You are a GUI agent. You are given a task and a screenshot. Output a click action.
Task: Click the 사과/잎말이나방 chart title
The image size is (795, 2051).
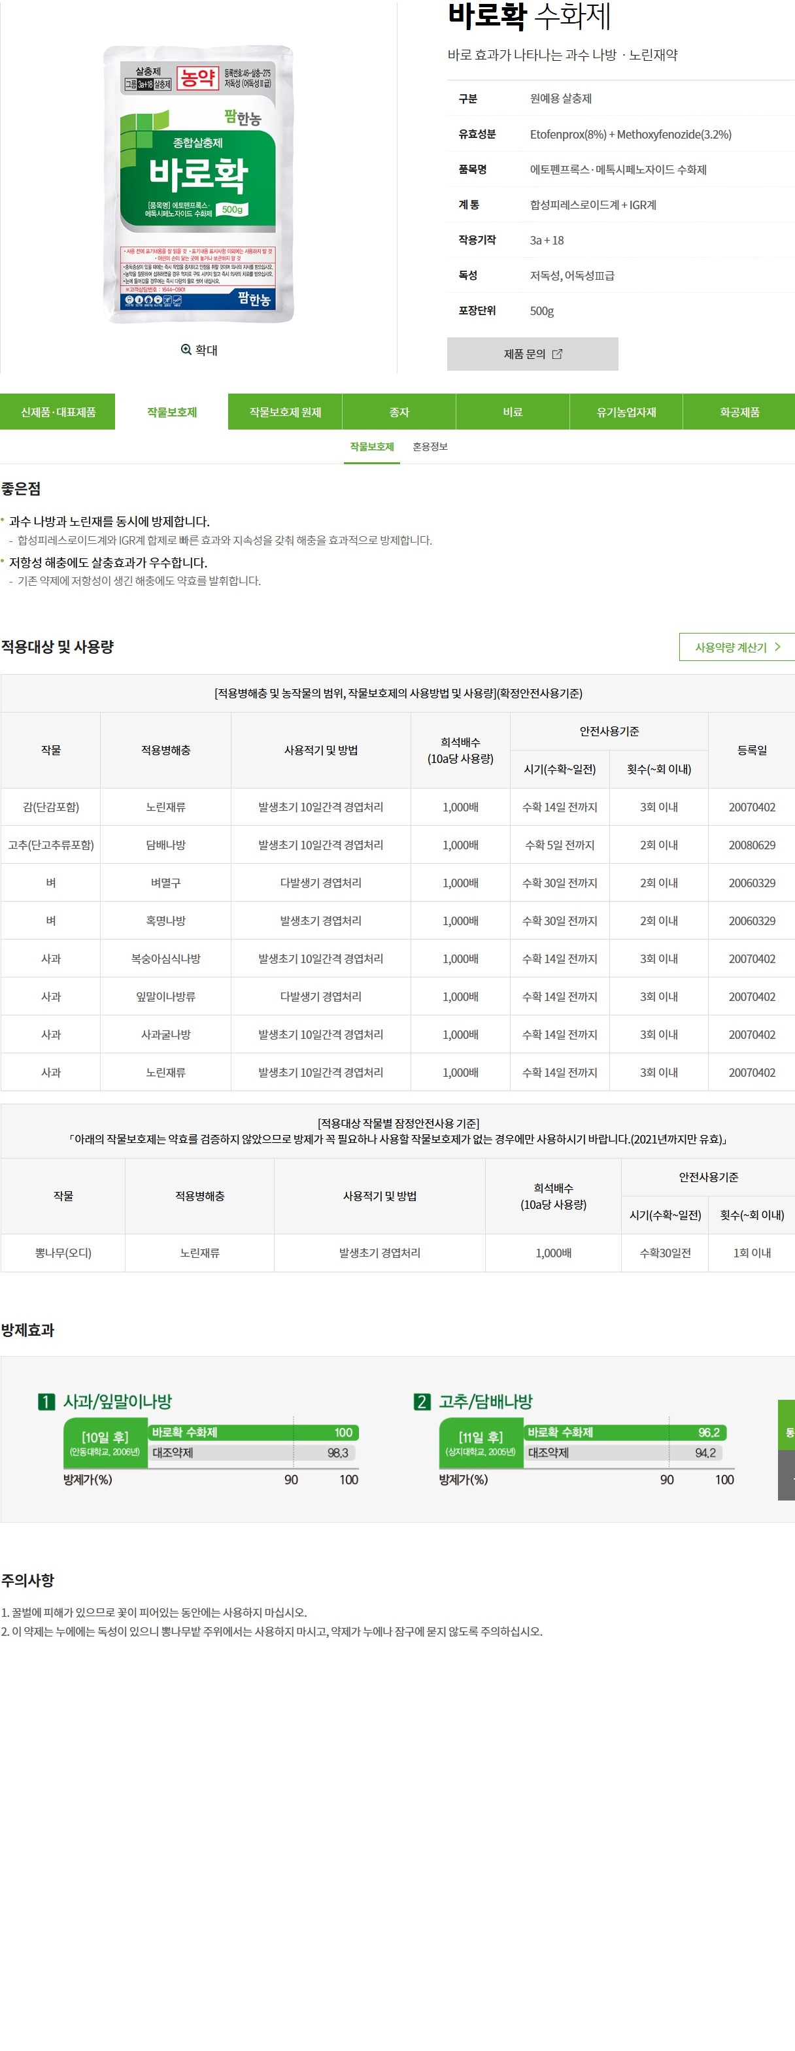click(118, 1401)
